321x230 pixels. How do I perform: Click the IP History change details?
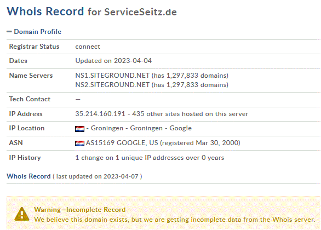tap(150, 158)
